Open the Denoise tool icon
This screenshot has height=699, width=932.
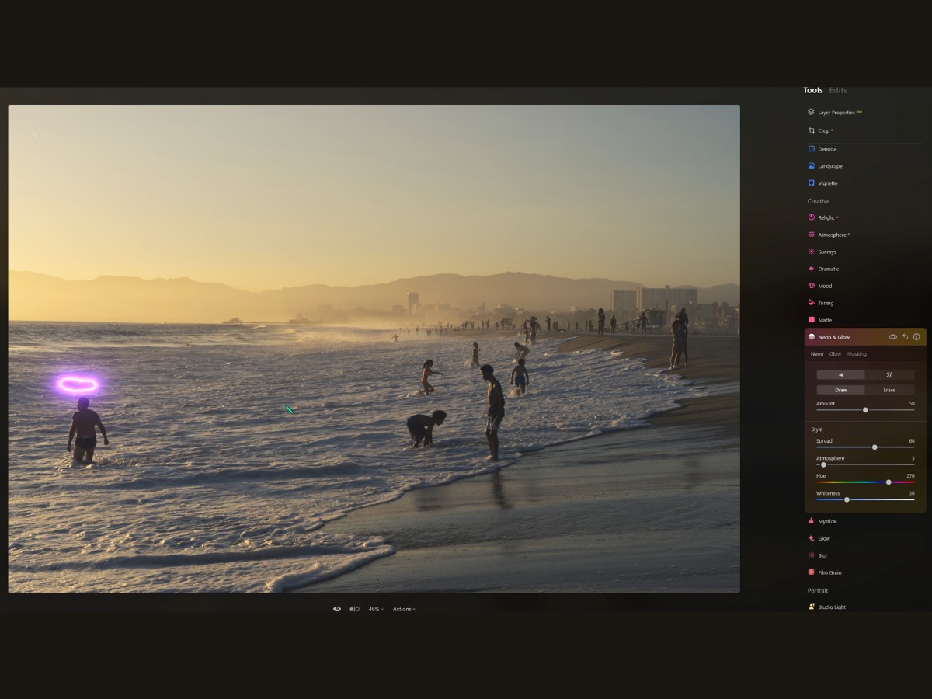tap(811, 148)
